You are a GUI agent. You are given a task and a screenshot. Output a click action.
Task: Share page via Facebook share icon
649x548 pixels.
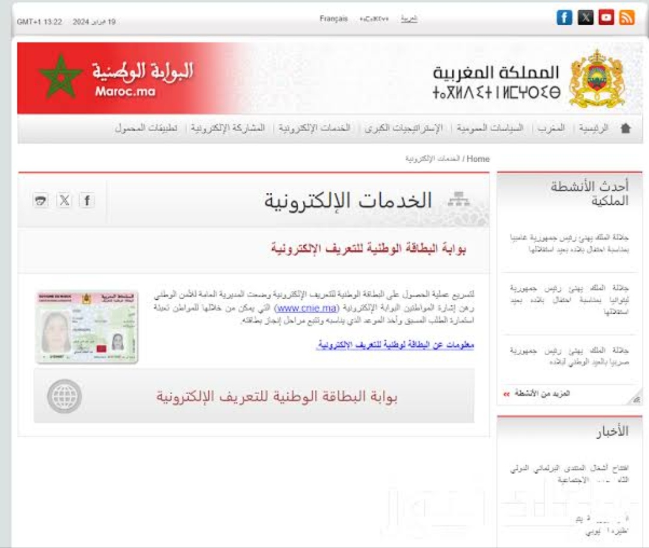[87, 201]
